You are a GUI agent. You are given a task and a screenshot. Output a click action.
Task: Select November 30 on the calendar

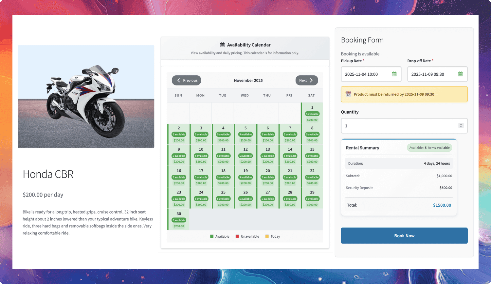coord(179,219)
